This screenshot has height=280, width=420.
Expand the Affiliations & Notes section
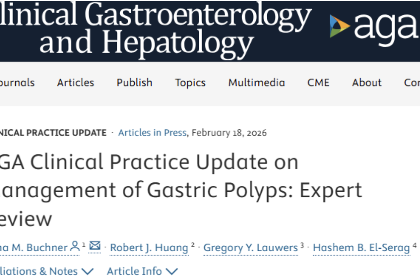46,271
